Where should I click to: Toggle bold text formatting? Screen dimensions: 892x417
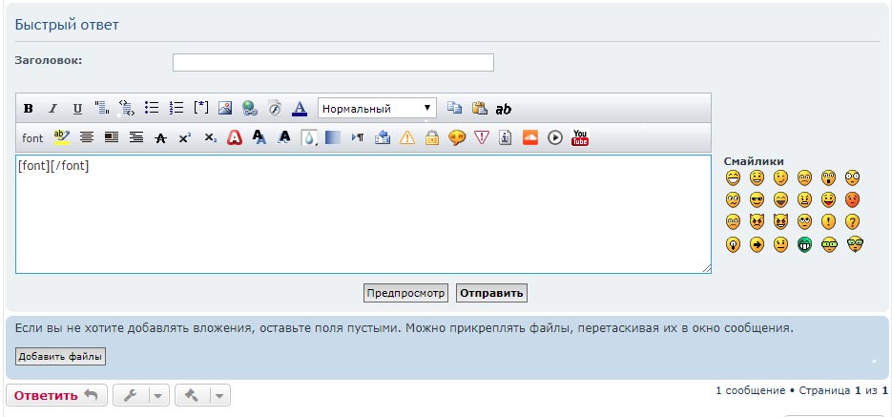coord(28,109)
